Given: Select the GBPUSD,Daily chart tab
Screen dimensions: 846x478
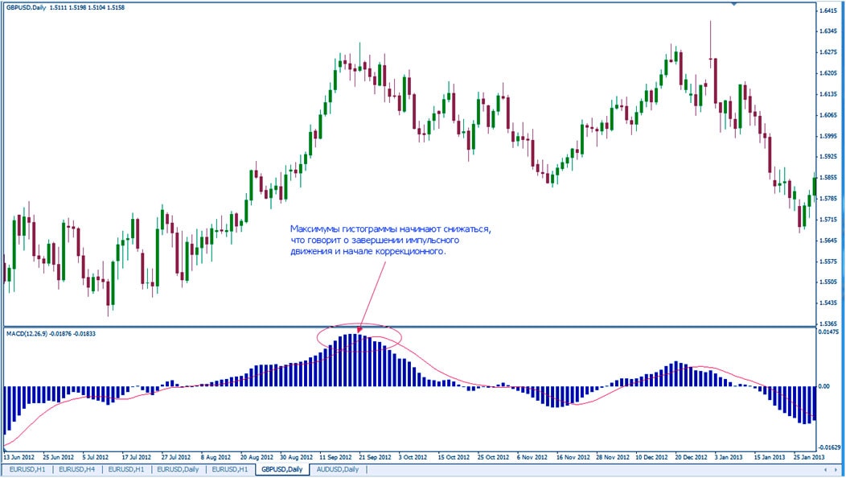Looking at the screenshot, I should [x=281, y=469].
